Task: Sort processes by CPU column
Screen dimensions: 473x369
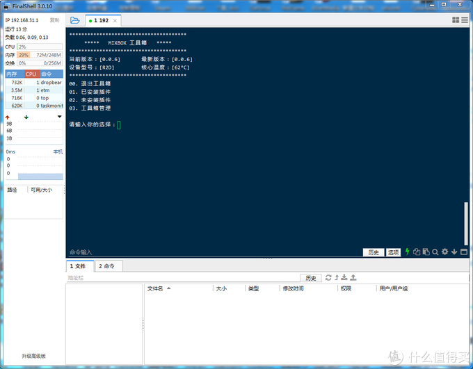Action: point(30,74)
